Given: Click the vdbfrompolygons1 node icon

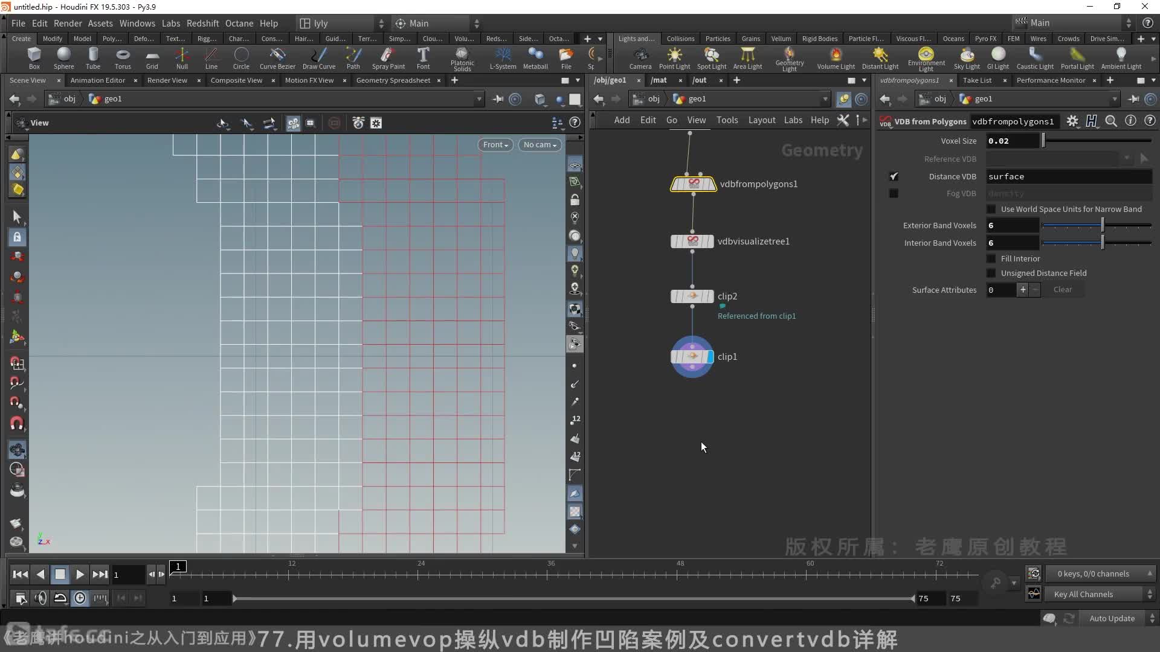Looking at the screenshot, I should click(693, 184).
